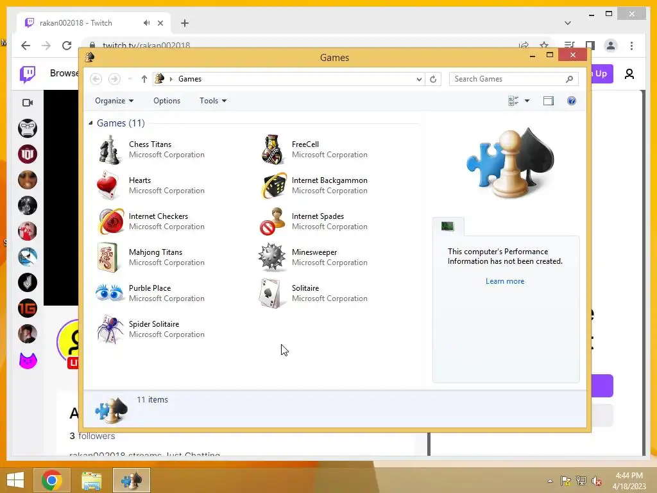The image size is (657, 493).
Task: Launch FreeCell from its card icon
Action: pyautogui.click(x=272, y=150)
